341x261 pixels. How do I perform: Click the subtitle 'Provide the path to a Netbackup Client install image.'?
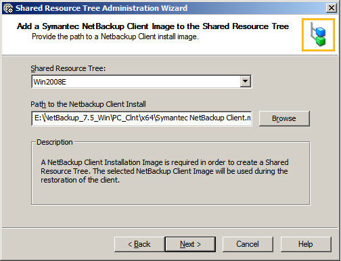pyautogui.click(x=115, y=37)
